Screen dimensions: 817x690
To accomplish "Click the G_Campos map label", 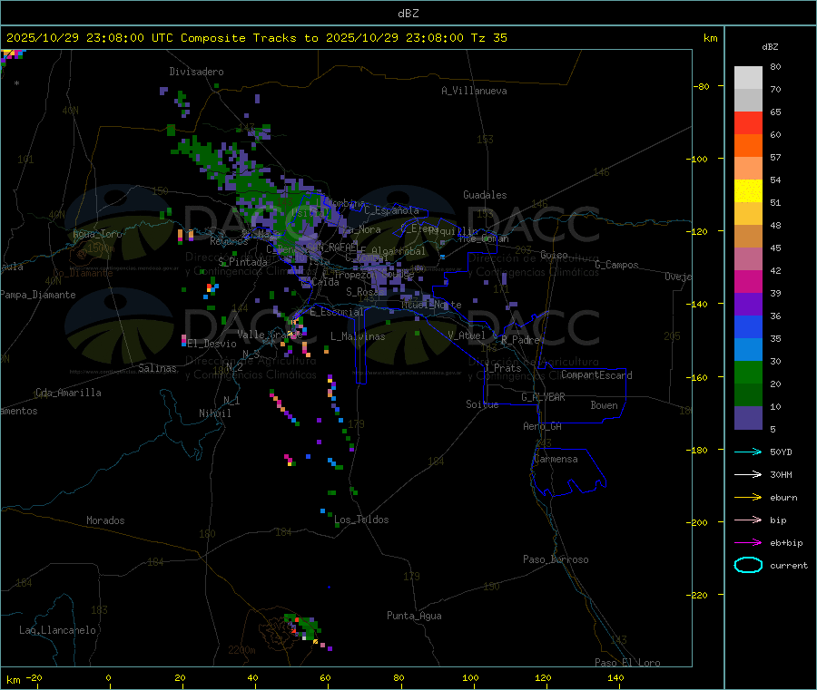I will [616, 265].
